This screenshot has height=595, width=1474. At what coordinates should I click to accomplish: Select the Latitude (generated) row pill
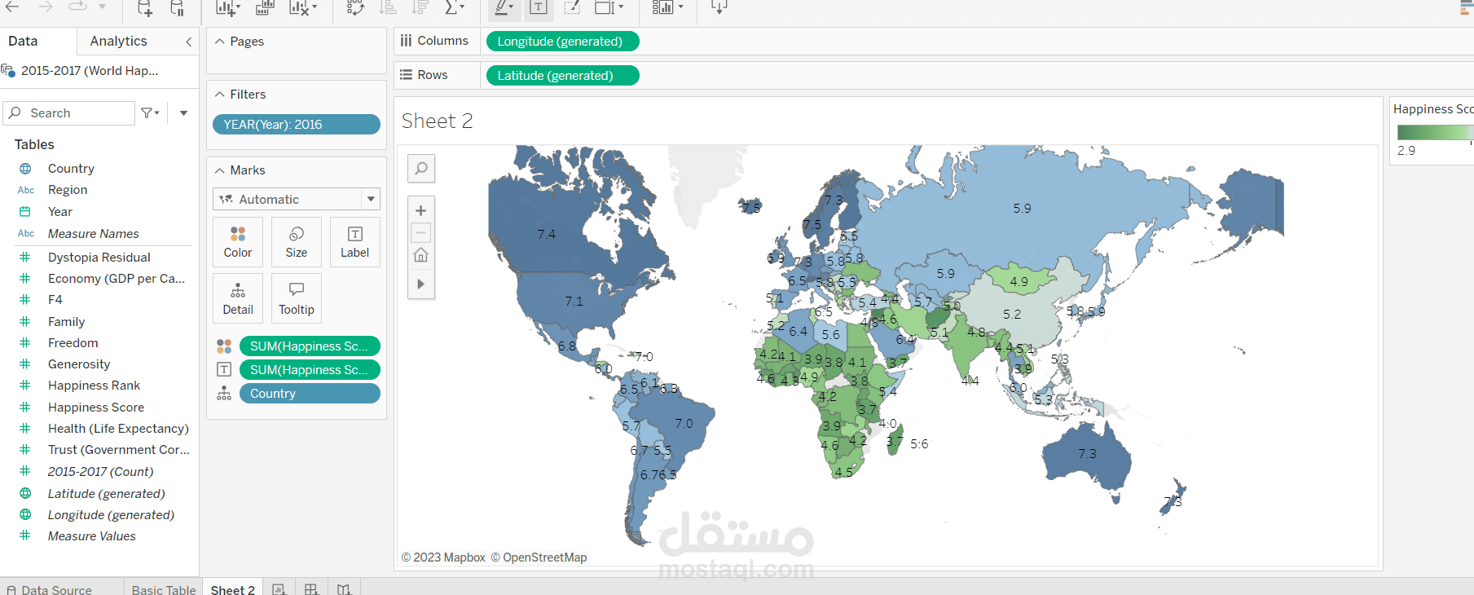(x=562, y=75)
